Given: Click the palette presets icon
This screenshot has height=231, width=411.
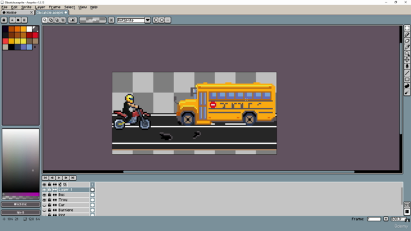Looking at the screenshot, I should click(x=18, y=20).
